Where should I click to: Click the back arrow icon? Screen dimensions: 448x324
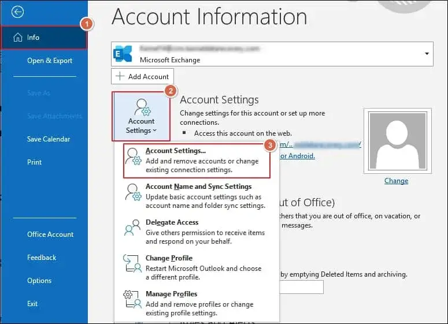tap(17, 12)
